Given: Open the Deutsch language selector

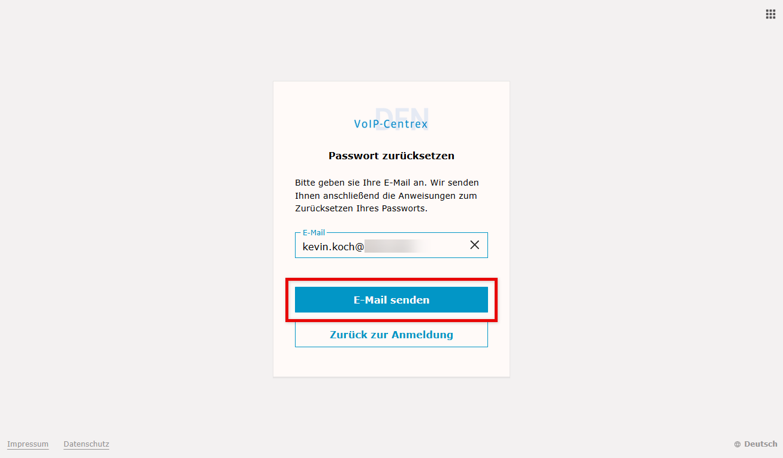Looking at the screenshot, I should 760,444.
